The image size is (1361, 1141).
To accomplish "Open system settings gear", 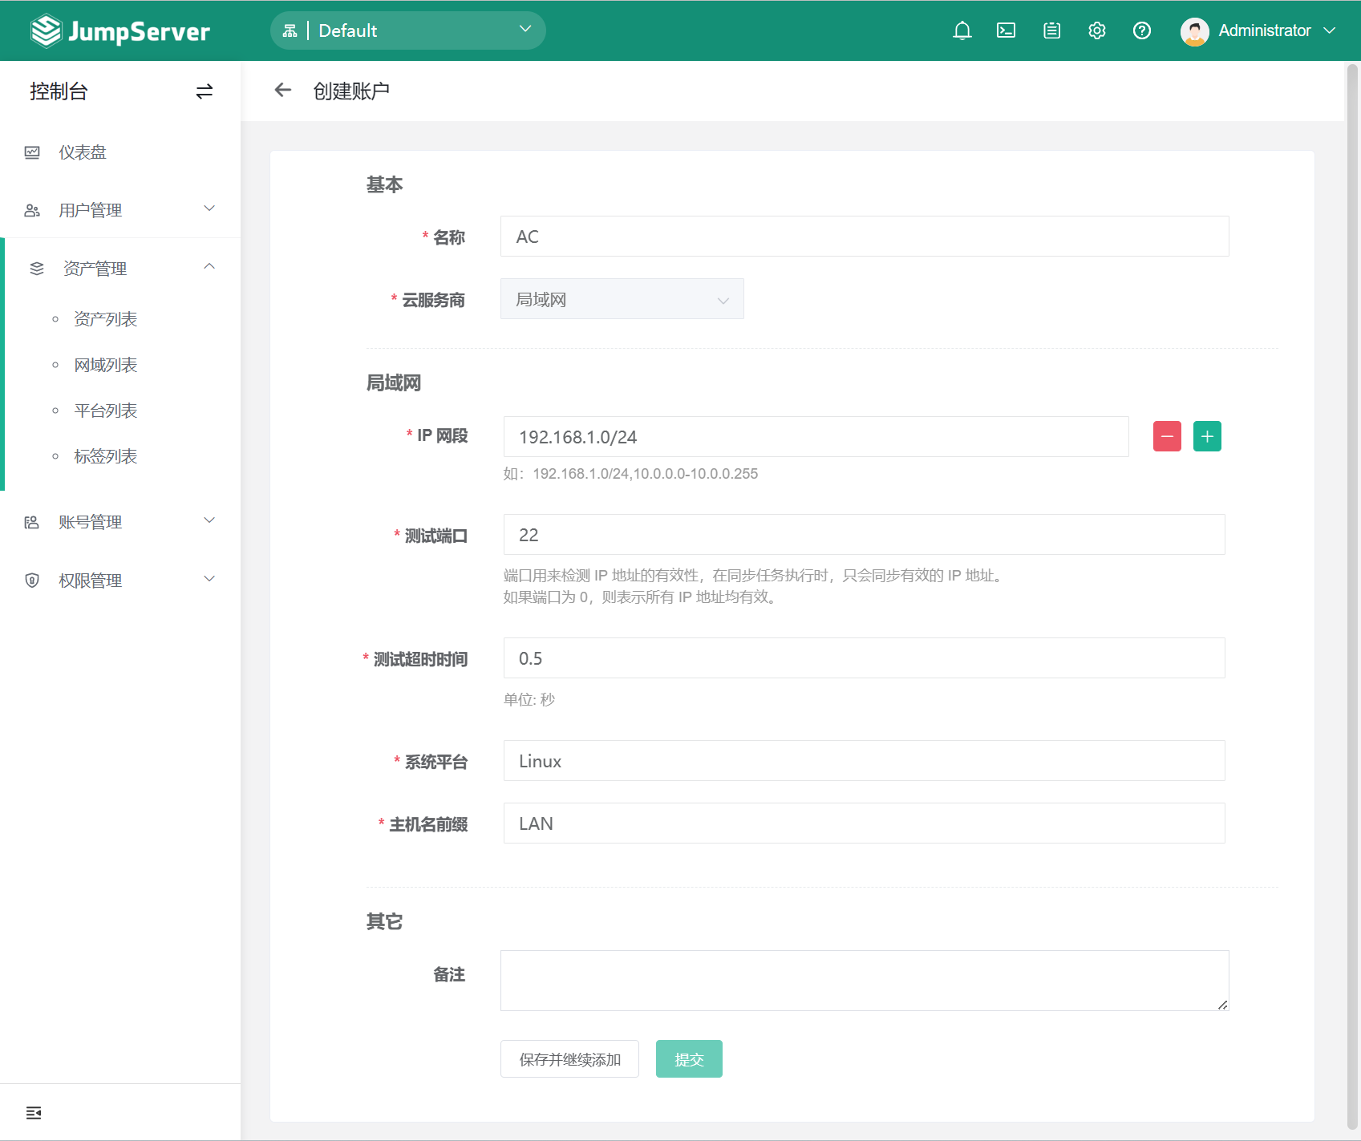I will tap(1096, 30).
